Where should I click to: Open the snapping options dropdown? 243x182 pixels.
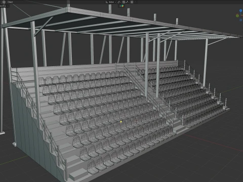pyautogui.click(x=128, y=2)
